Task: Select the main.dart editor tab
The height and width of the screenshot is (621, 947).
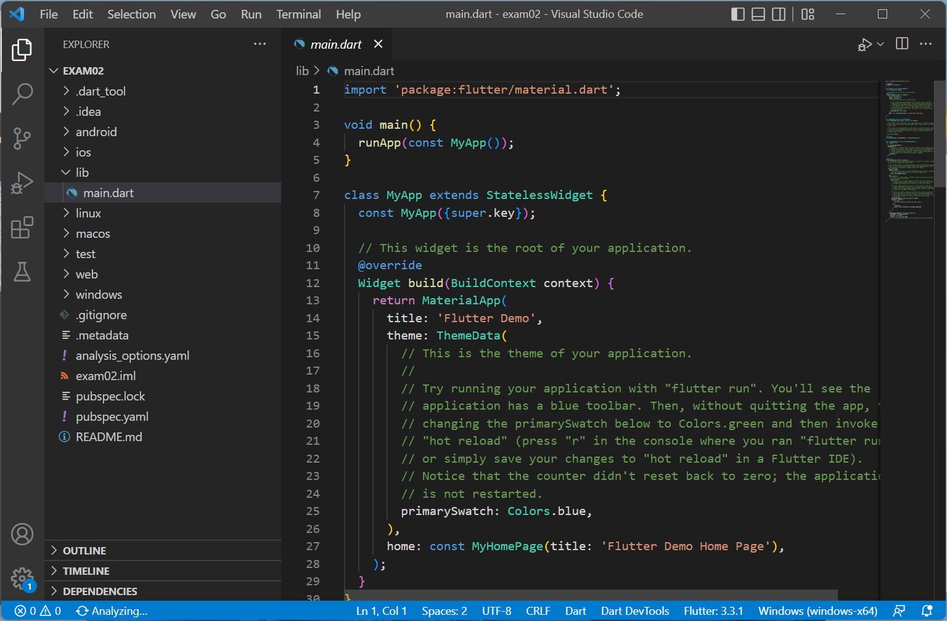Action: [336, 44]
